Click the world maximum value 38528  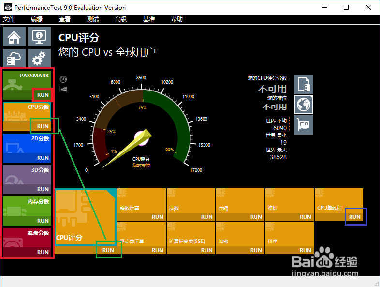(x=278, y=157)
